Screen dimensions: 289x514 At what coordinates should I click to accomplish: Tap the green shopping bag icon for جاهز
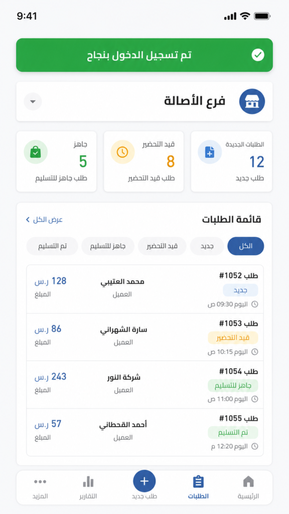tap(36, 152)
